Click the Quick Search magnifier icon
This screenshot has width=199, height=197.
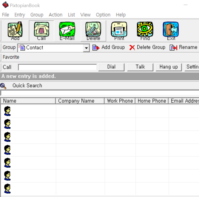click(x=3, y=86)
